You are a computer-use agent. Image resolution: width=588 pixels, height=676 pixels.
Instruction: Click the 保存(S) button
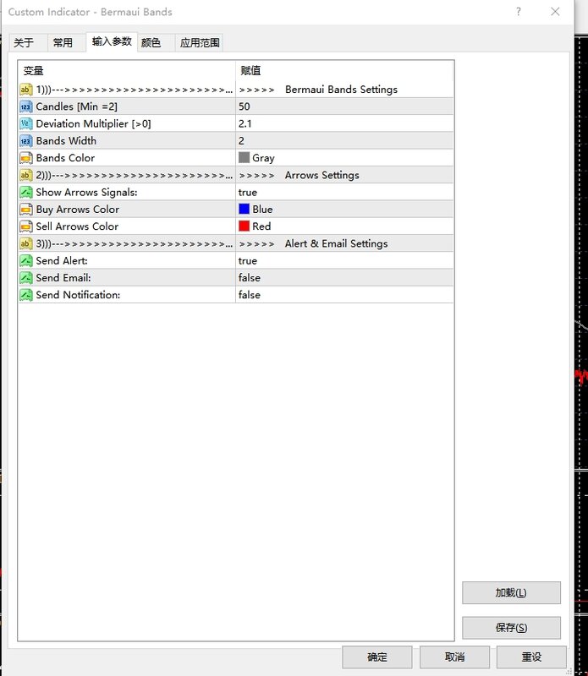pos(511,628)
